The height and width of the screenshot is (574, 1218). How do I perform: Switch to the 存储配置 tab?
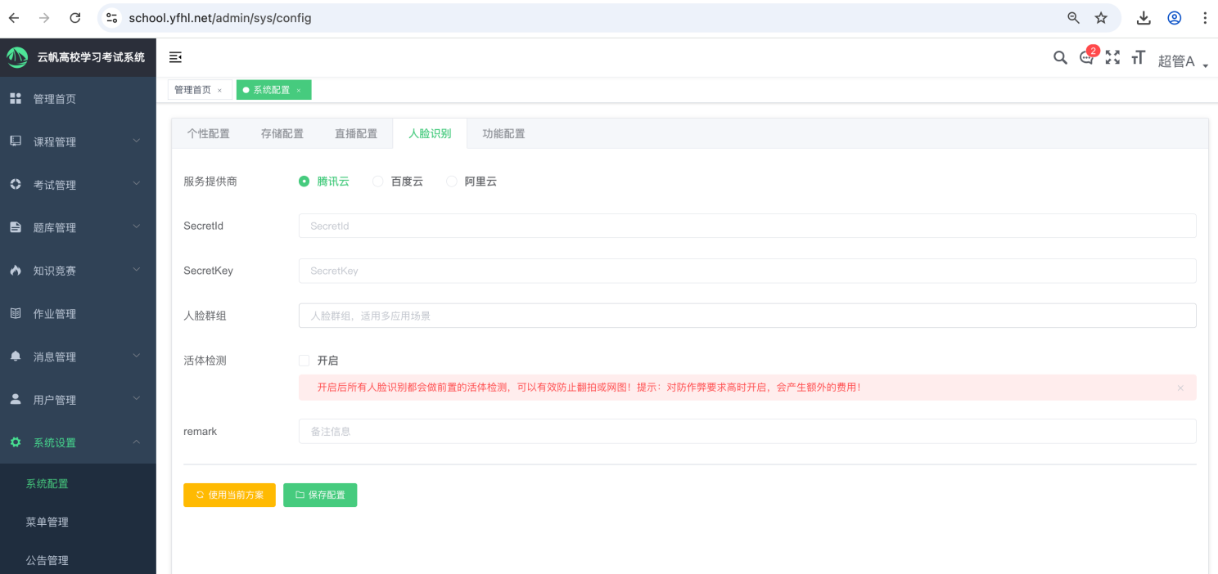point(282,134)
